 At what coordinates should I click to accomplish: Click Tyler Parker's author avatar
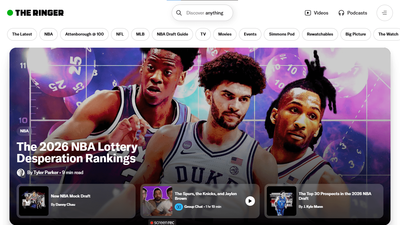click(x=21, y=173)
